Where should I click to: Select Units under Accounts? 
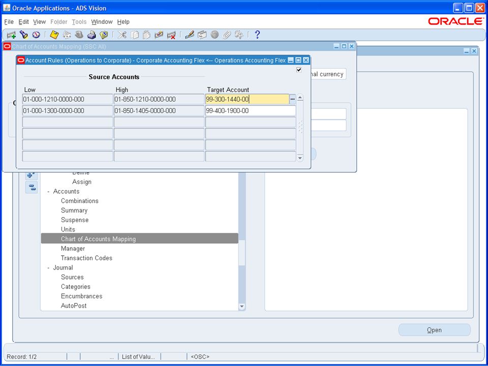pos(68,229)
